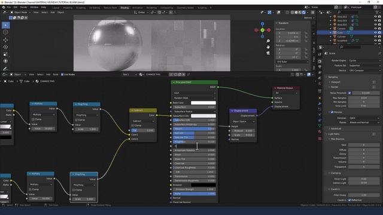This screenshot has height=215, width=383.
Task: Open Modifier properties wrench icon
Action: pyautogui.click(x=320, y=103)
